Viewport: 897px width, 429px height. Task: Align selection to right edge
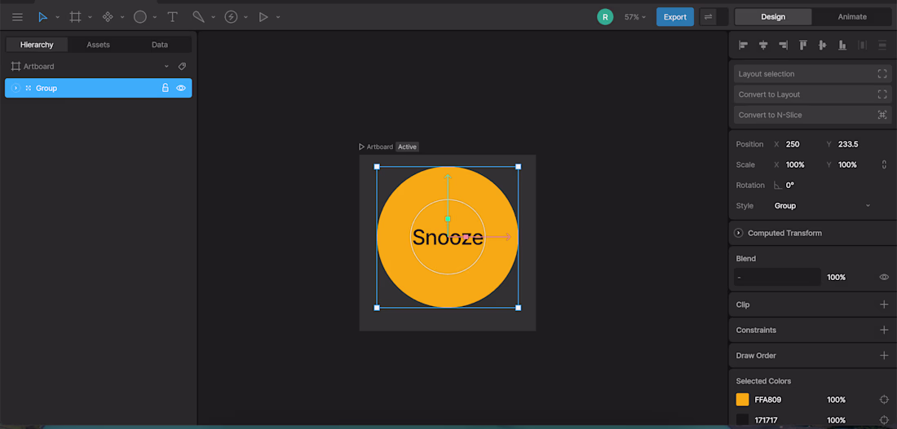[783, 45]
